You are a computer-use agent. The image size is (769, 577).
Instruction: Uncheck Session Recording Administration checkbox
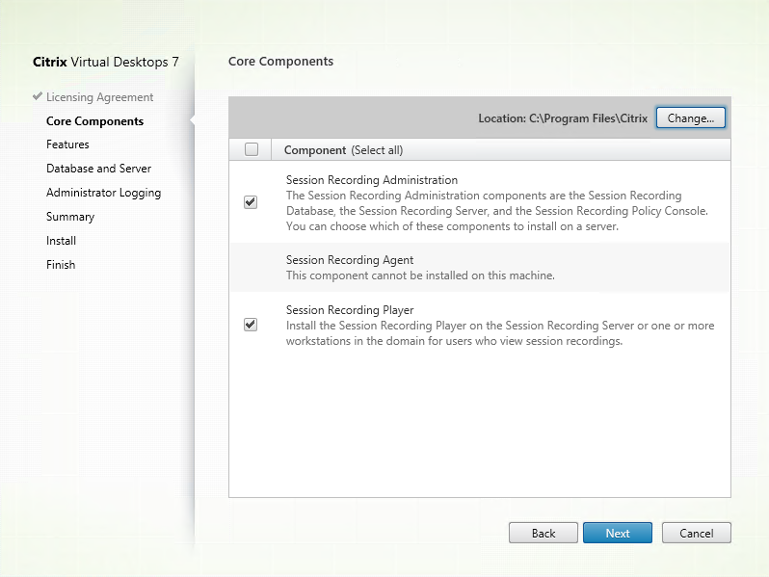tap(251, 202)
